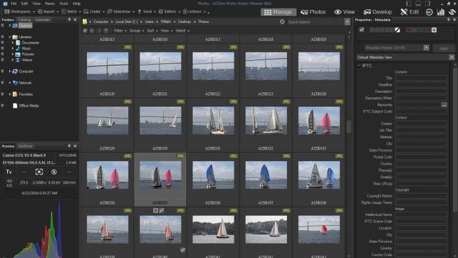Screen dimensions: 458x258
Task: Open the File menu
Action: point(14,3)
